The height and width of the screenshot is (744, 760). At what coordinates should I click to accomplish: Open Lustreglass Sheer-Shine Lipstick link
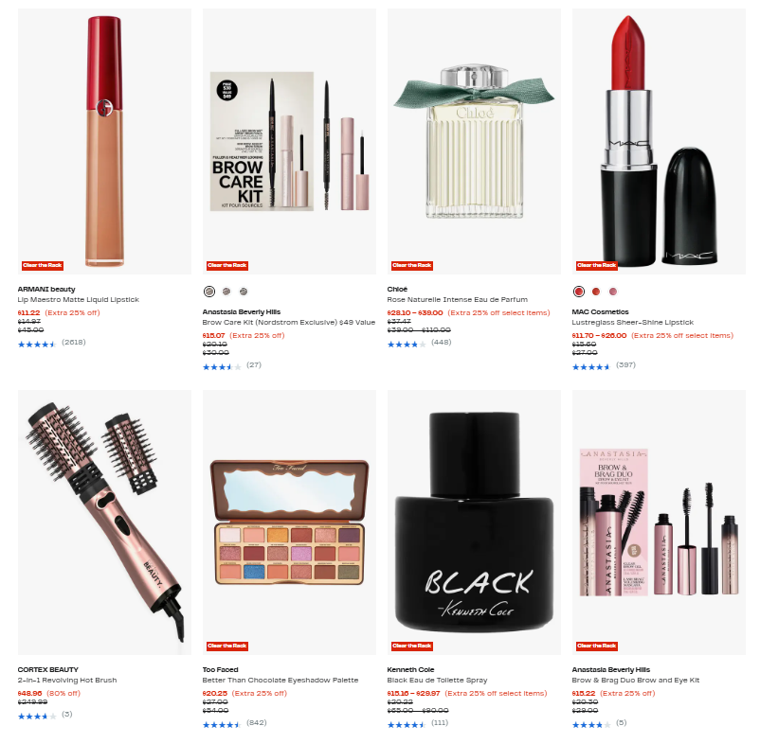point(632,323)
